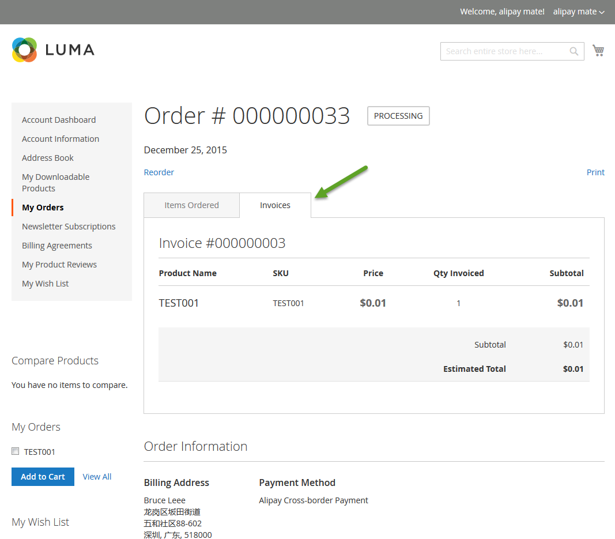View Billing Agreements page
This screenshot has height=539, width=615.
pos(56,245)
